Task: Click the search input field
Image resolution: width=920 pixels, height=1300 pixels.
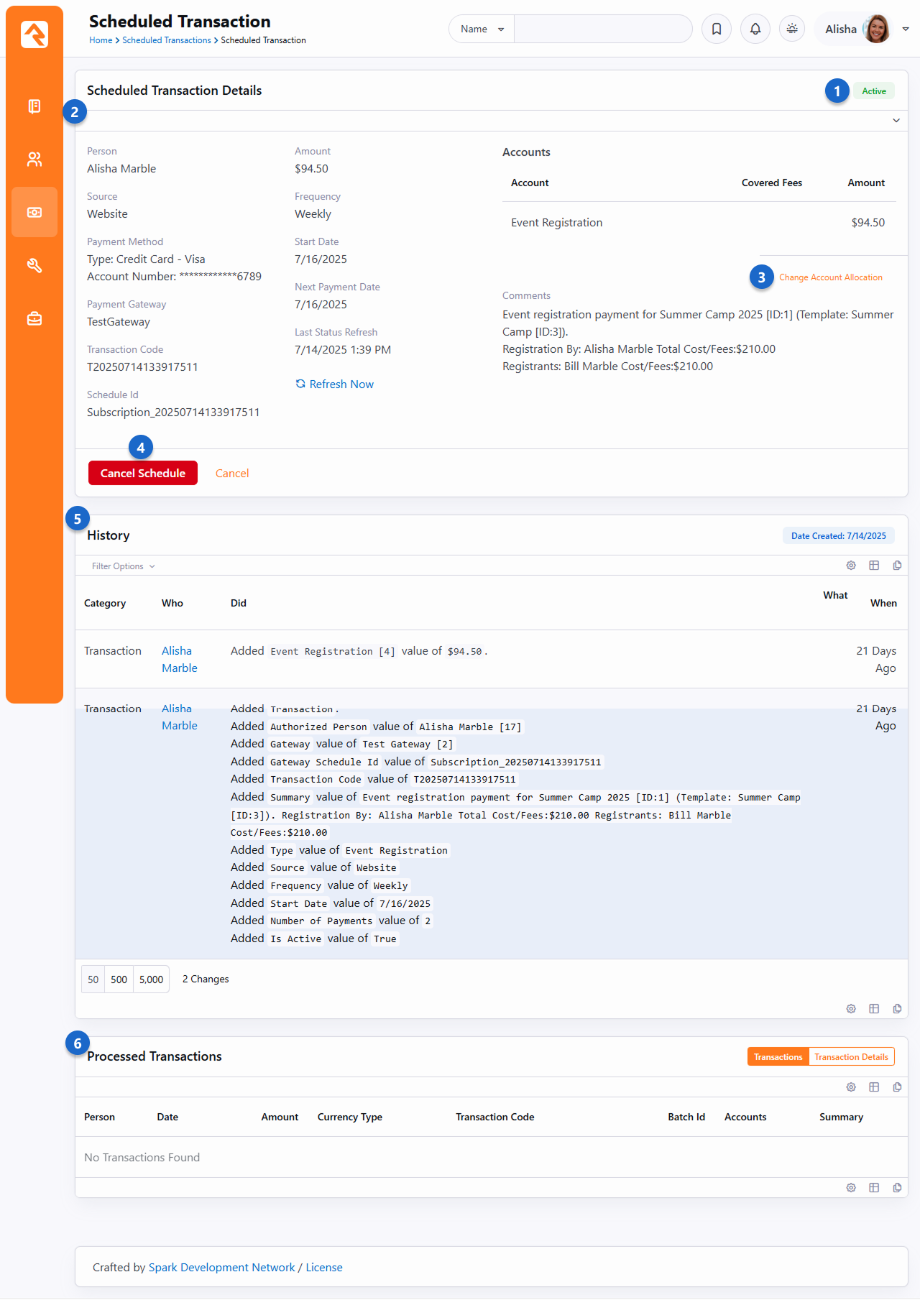Action: click(x=602, y=29)
